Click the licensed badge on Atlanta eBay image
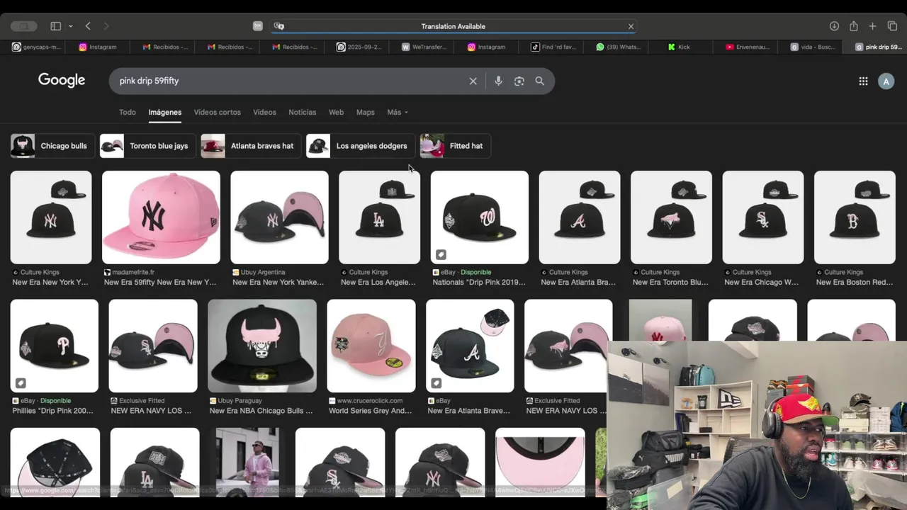907x510 pixels. coord(436,383)
